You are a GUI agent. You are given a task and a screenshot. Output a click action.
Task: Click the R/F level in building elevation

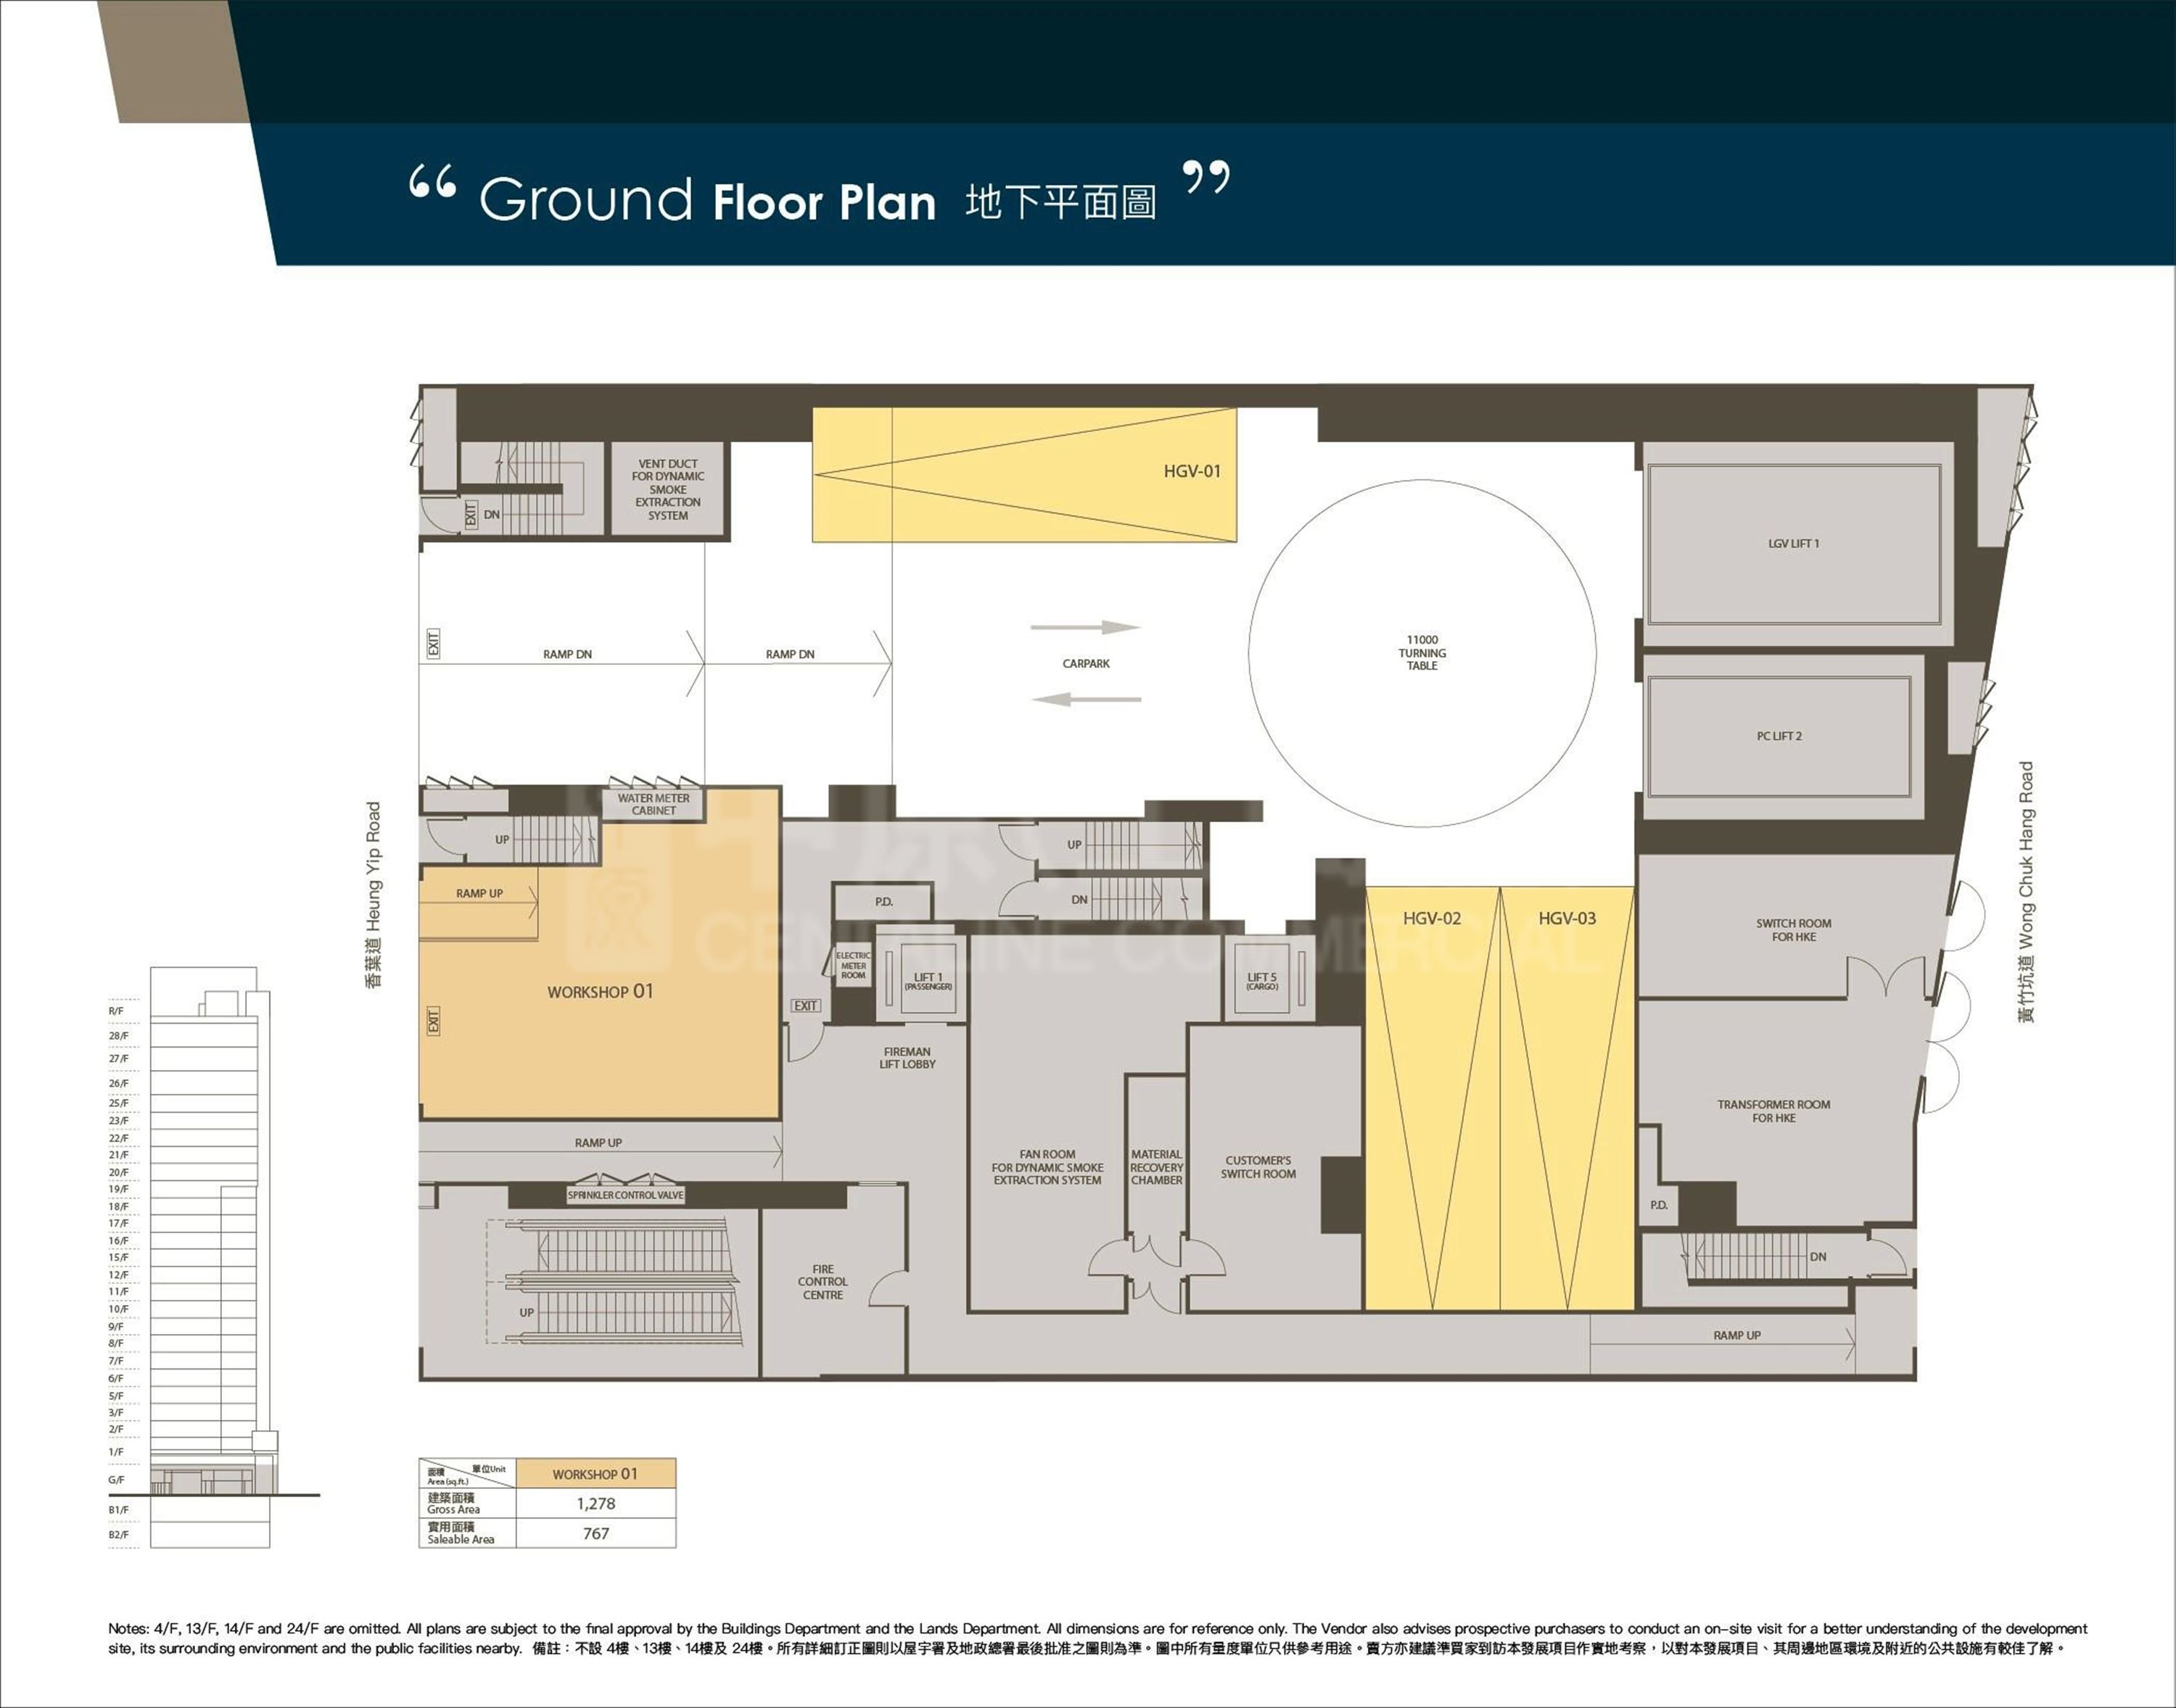tap(116, 1011)
